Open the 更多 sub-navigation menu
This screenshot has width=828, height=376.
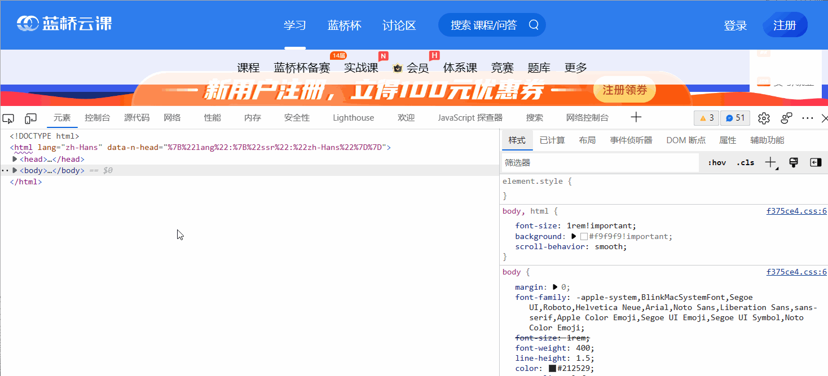(576, 68)
